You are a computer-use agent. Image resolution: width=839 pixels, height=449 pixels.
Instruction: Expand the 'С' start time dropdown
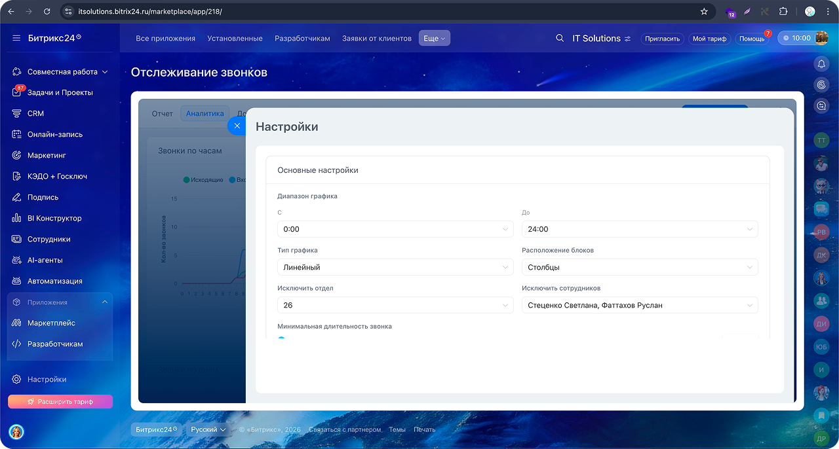pos(395,229)
